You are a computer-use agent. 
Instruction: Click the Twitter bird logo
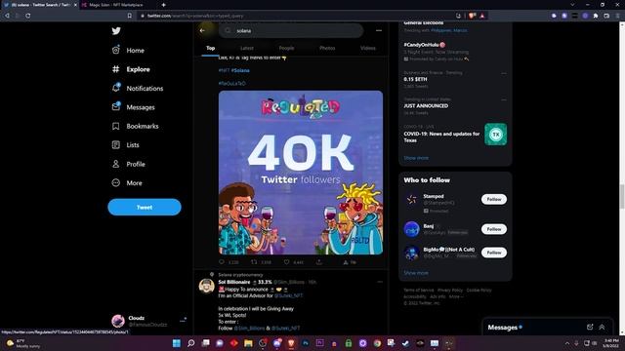(116, 31)
